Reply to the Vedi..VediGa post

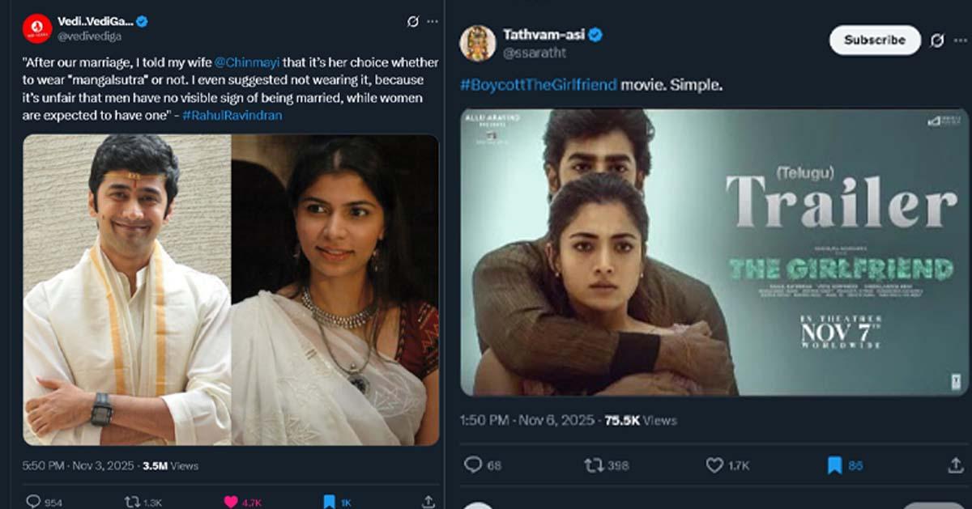34,502
